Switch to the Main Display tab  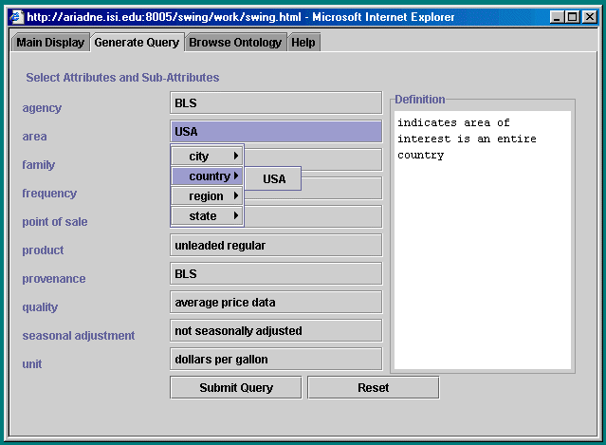pos(50,43)
